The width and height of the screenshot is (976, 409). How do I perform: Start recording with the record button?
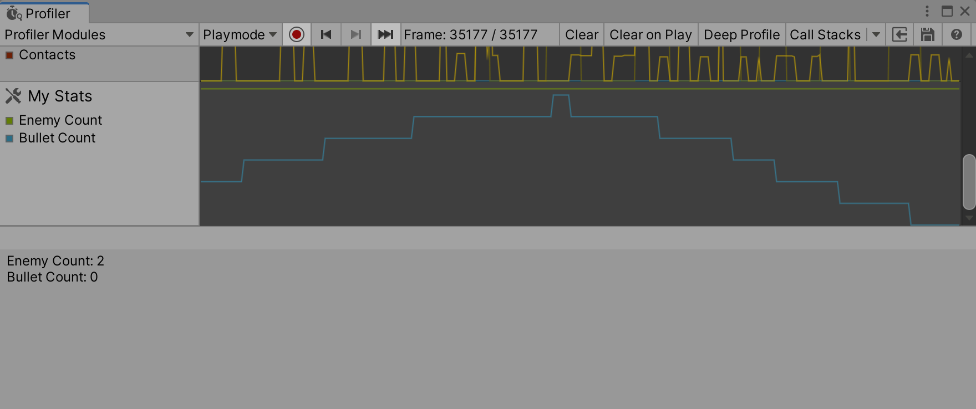(296, 34)
